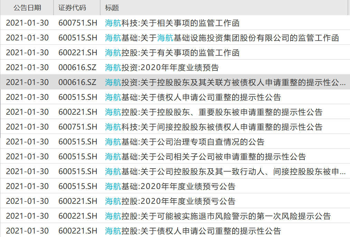Select code 600515.SH in 治理专项自查 row
This screenshot has width=350, height=237.
[x=78, y=142]
